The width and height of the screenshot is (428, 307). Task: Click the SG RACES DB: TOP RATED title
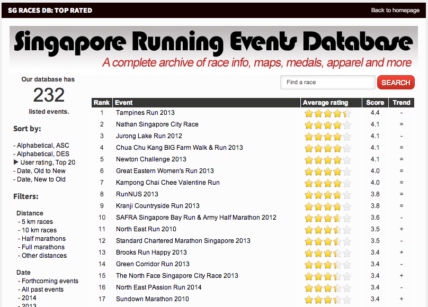pyautogui.click(x=50, y=11)
